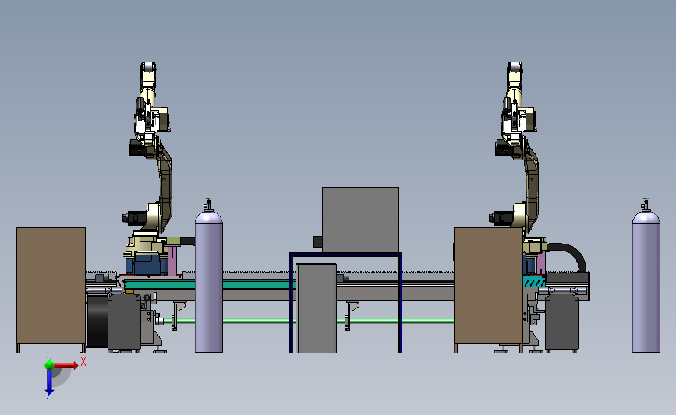
Task: Select the large gray box atop the blue frame
Action: tap(360, 220)
